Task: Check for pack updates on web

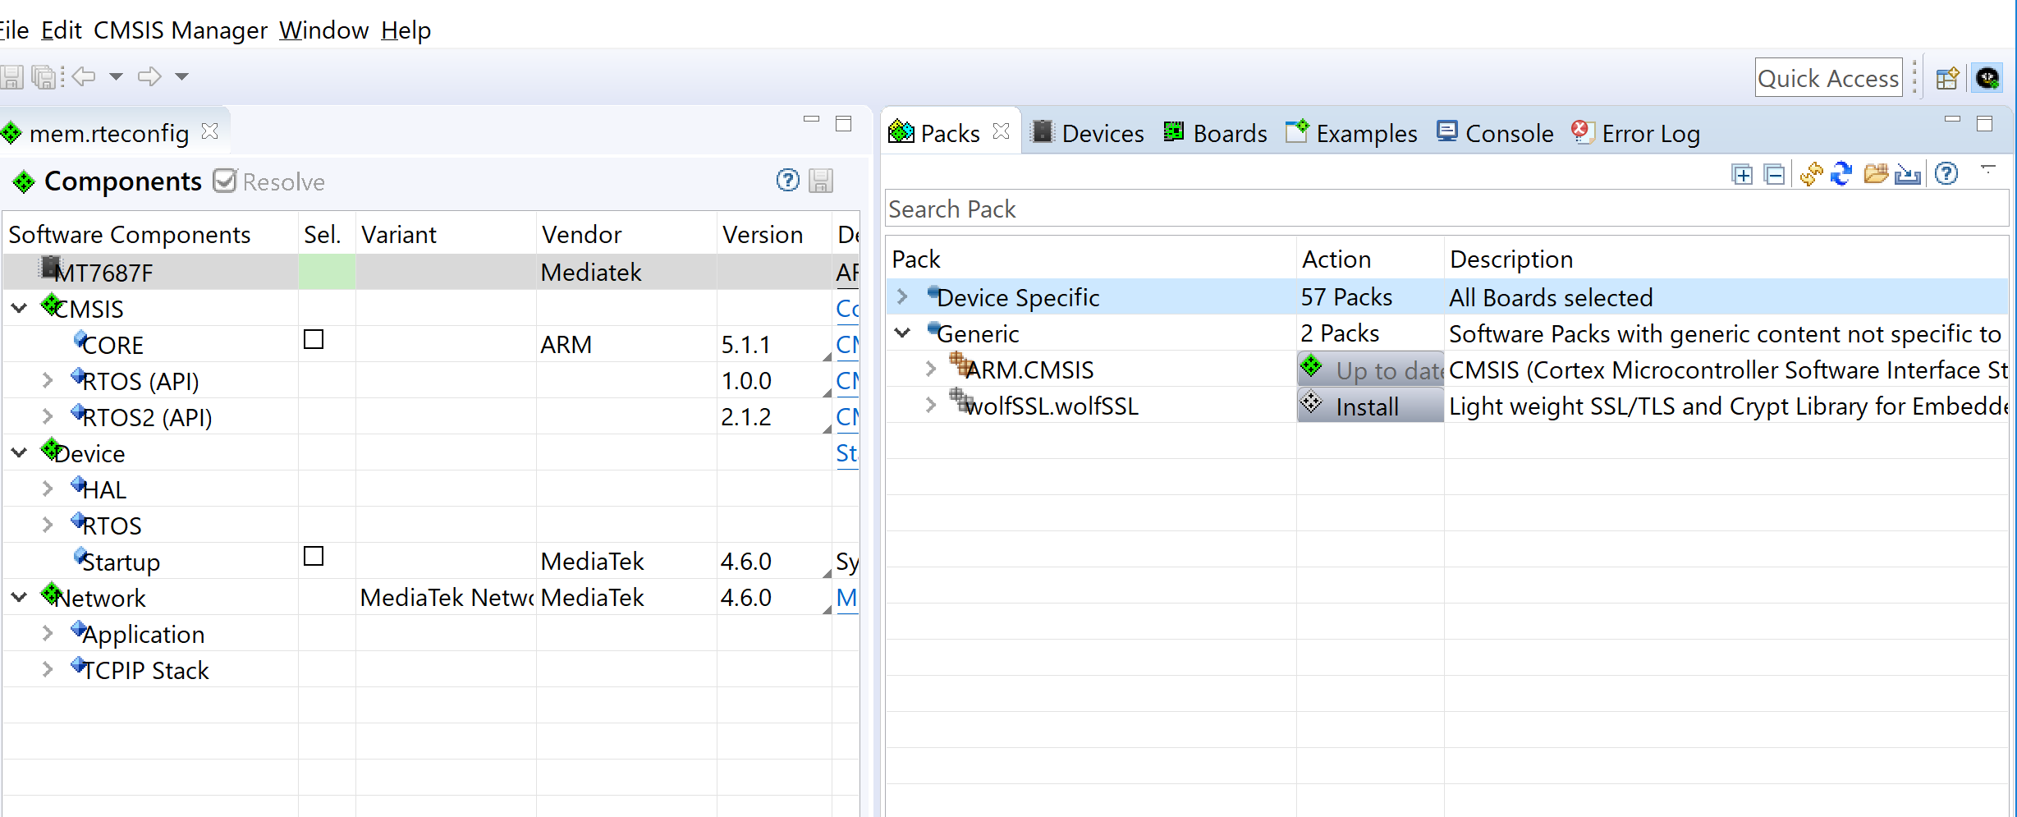Action: click(x=1811, y=174)
